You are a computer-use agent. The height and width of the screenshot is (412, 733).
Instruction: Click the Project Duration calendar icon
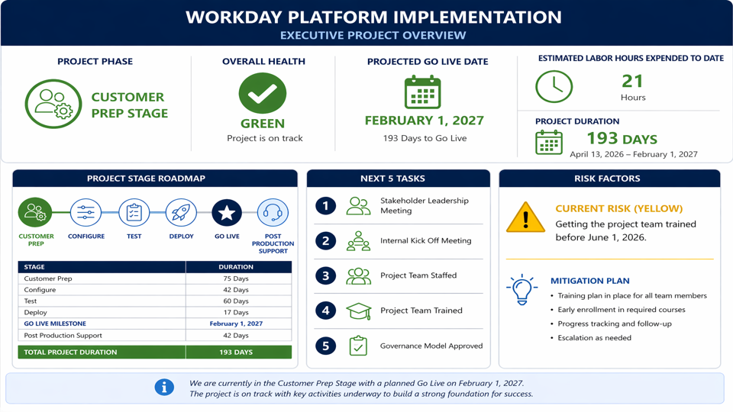549,143
